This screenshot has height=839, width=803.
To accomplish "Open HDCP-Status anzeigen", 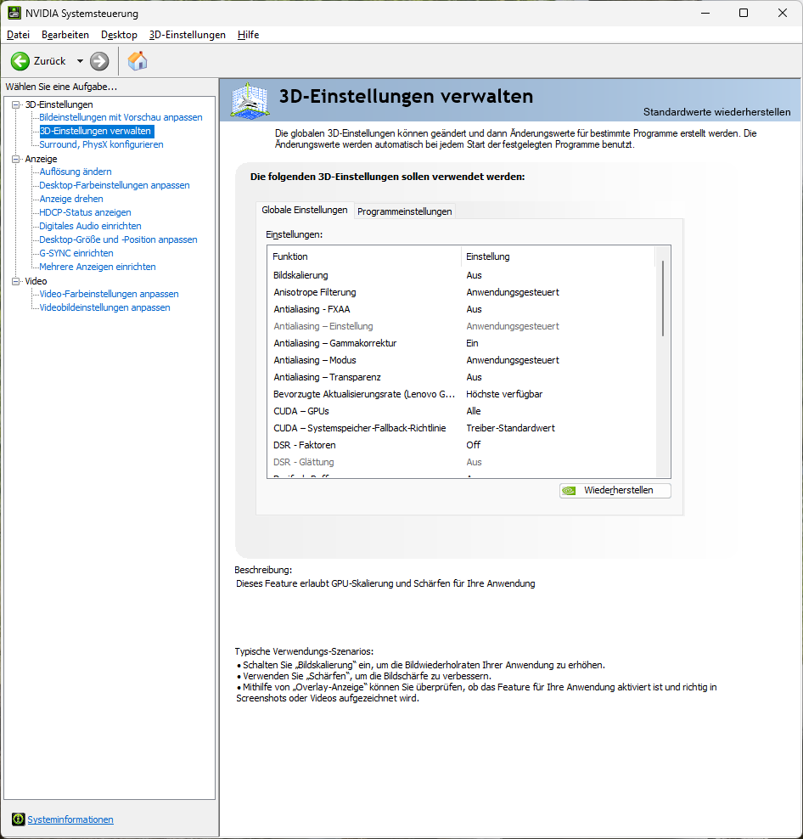I will pos(85,212).
